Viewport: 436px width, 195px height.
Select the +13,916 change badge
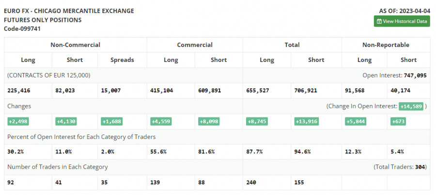[x=306, y=121]
